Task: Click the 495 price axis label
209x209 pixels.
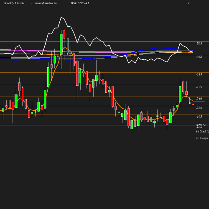Action: coord(199,117)
